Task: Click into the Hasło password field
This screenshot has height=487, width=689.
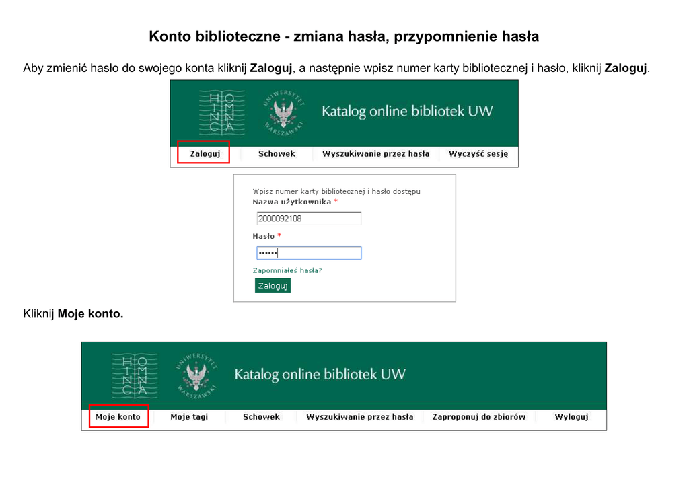Action: click(x=309, y=253)
